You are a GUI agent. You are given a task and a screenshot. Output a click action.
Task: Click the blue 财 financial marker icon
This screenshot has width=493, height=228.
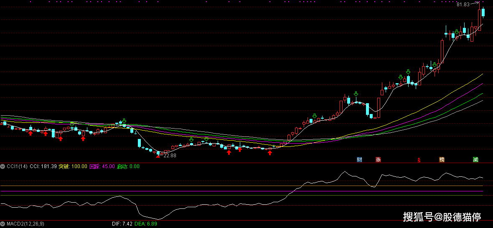[359, 159]
